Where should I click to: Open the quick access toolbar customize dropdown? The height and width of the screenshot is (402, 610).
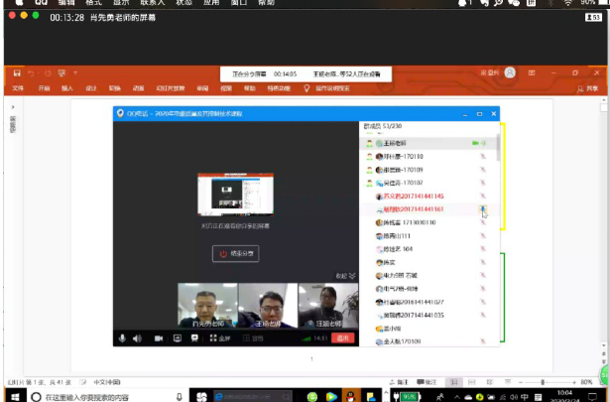75,72
